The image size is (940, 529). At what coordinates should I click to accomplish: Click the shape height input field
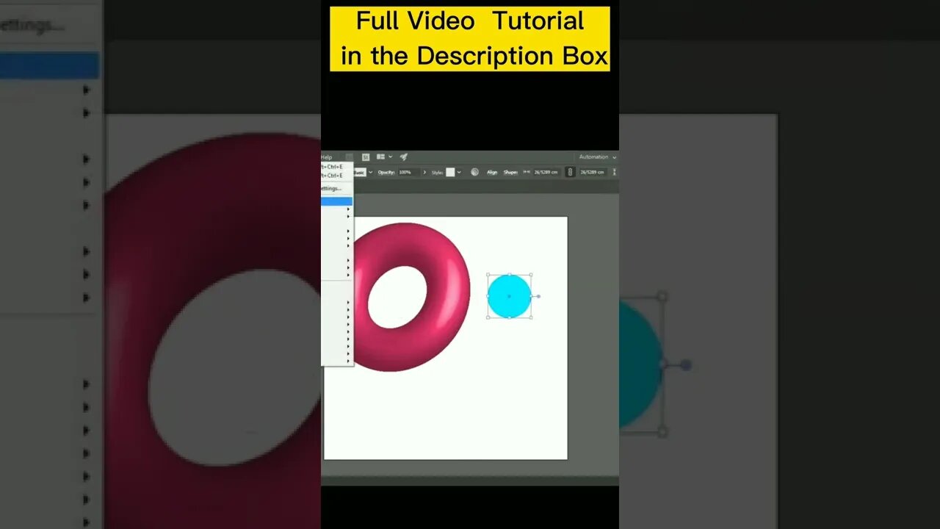(x=593, y=173)
